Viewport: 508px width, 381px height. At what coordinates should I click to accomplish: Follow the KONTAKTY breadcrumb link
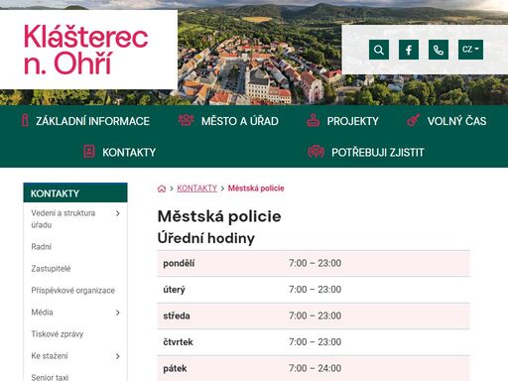pos(196,189)
